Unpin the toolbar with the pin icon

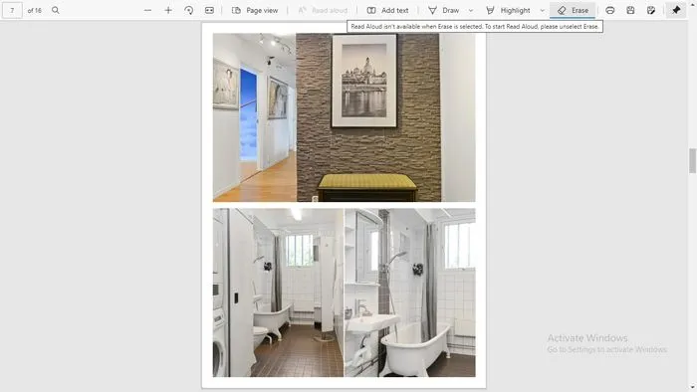676,10
